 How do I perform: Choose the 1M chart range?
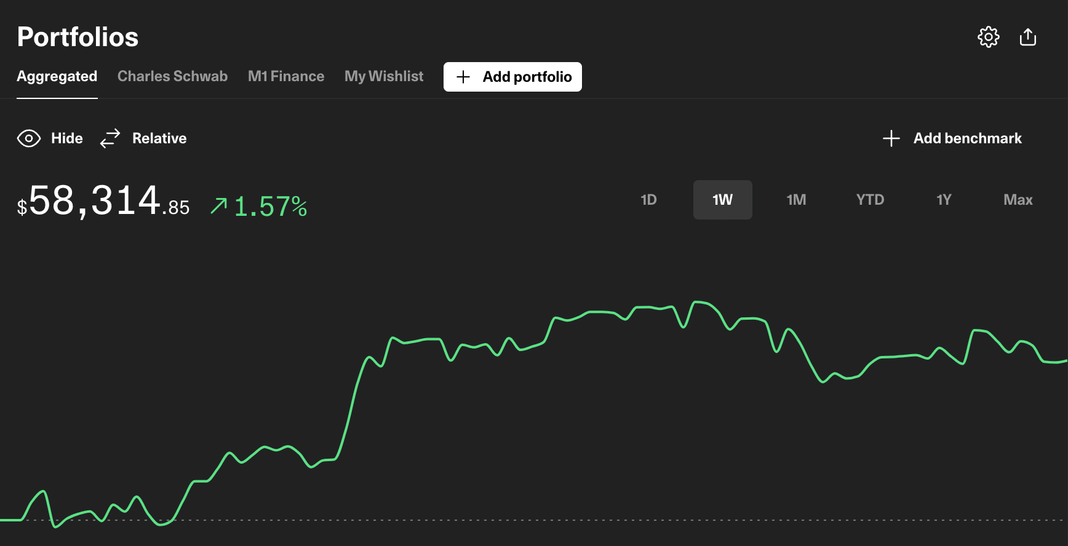point(796,200)
